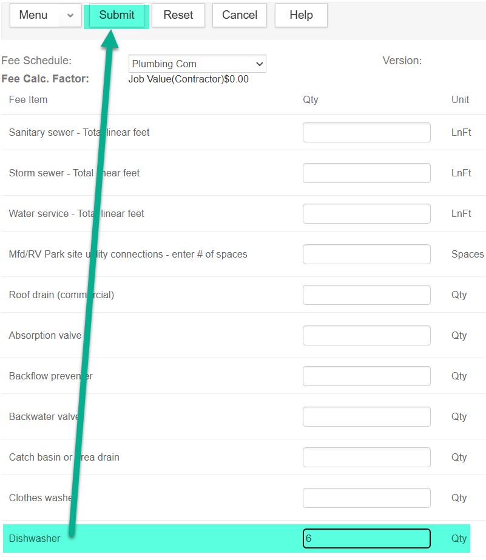
Task: Click the Backwater valve quantity input
Action: tap(366, 416)
